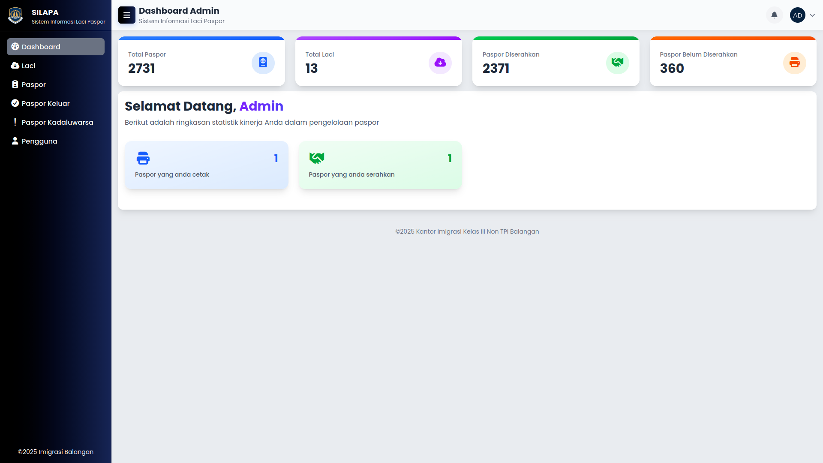The height and width of the screenshot is (463, 823).
Task: Click the Paspor sidebar passport icon
Action: point(15,84)
